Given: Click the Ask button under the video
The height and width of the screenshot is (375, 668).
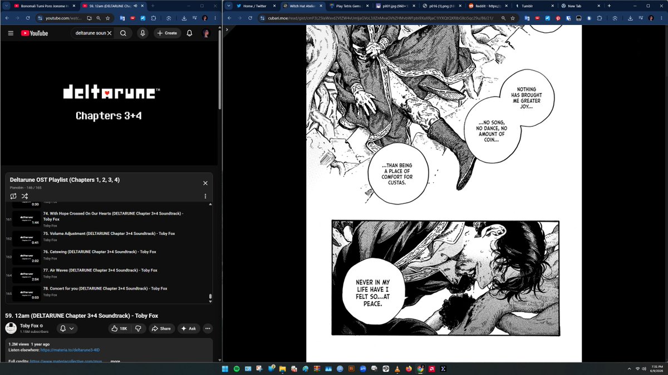Looking at the screenshot, I should pos(188,328).
